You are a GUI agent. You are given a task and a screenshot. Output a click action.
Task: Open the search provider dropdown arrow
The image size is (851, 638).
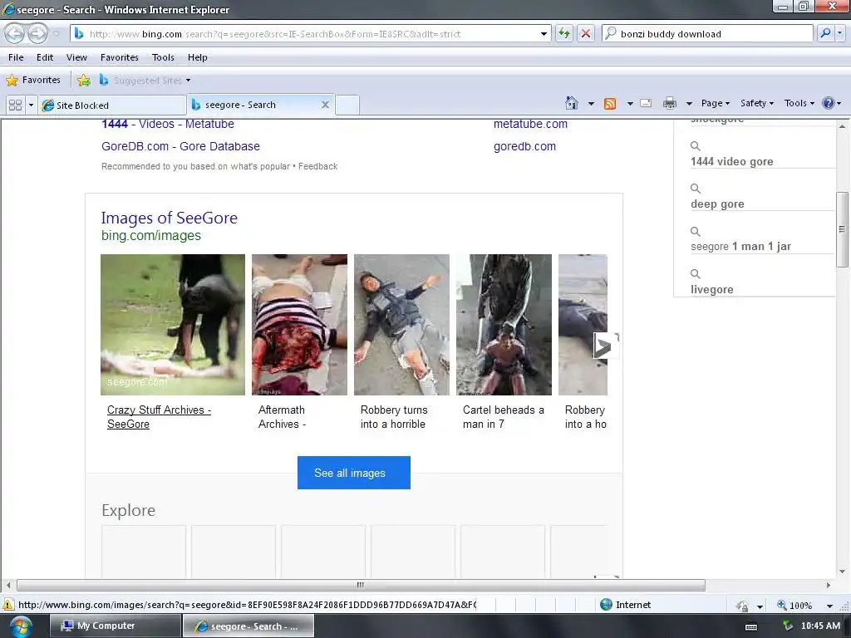[839, 33]
